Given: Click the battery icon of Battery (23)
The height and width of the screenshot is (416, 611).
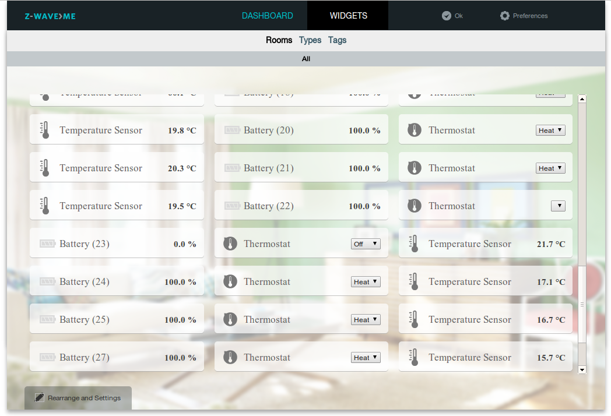Looking at the screenshot, I should pyautogui.click(x=48, y=244).
